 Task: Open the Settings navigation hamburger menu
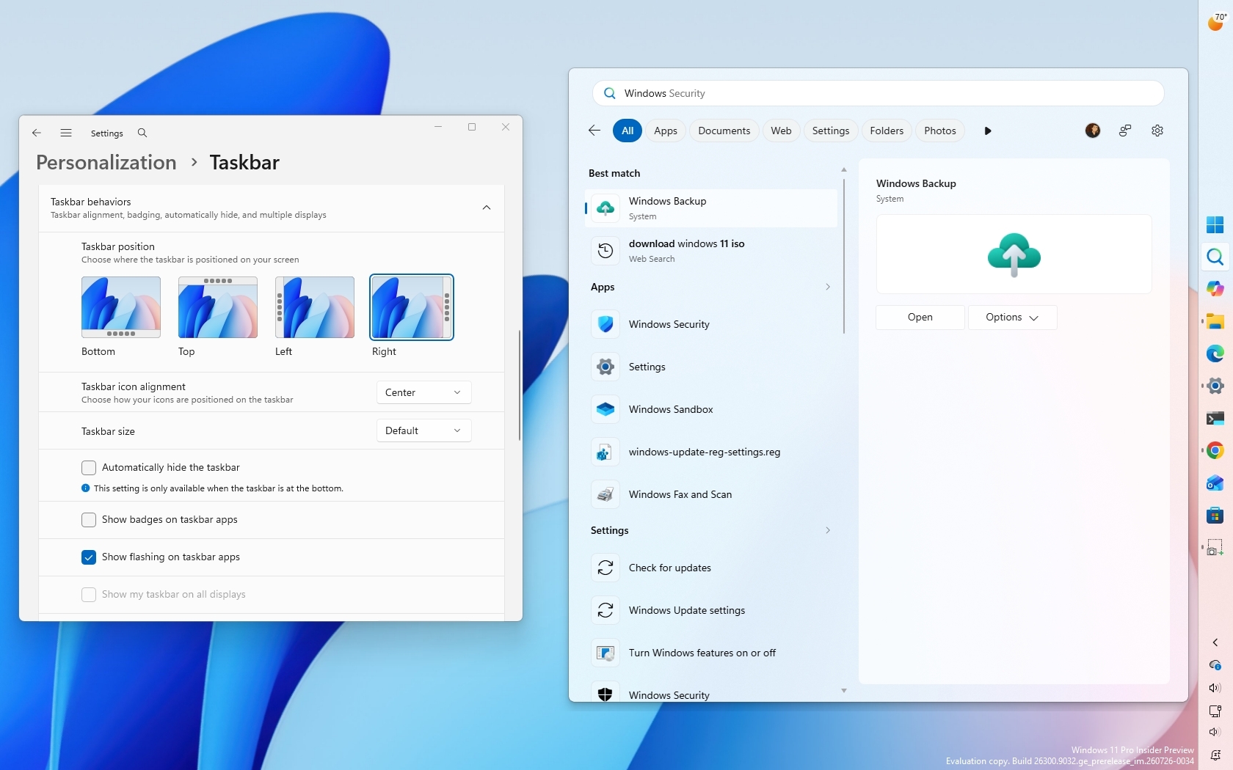(66, 133)
